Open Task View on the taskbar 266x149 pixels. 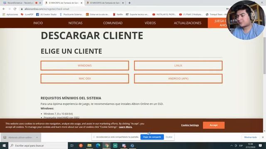[x=72, y=145]
